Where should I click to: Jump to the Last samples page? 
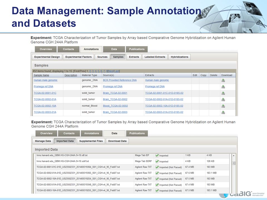click(117, 71)
